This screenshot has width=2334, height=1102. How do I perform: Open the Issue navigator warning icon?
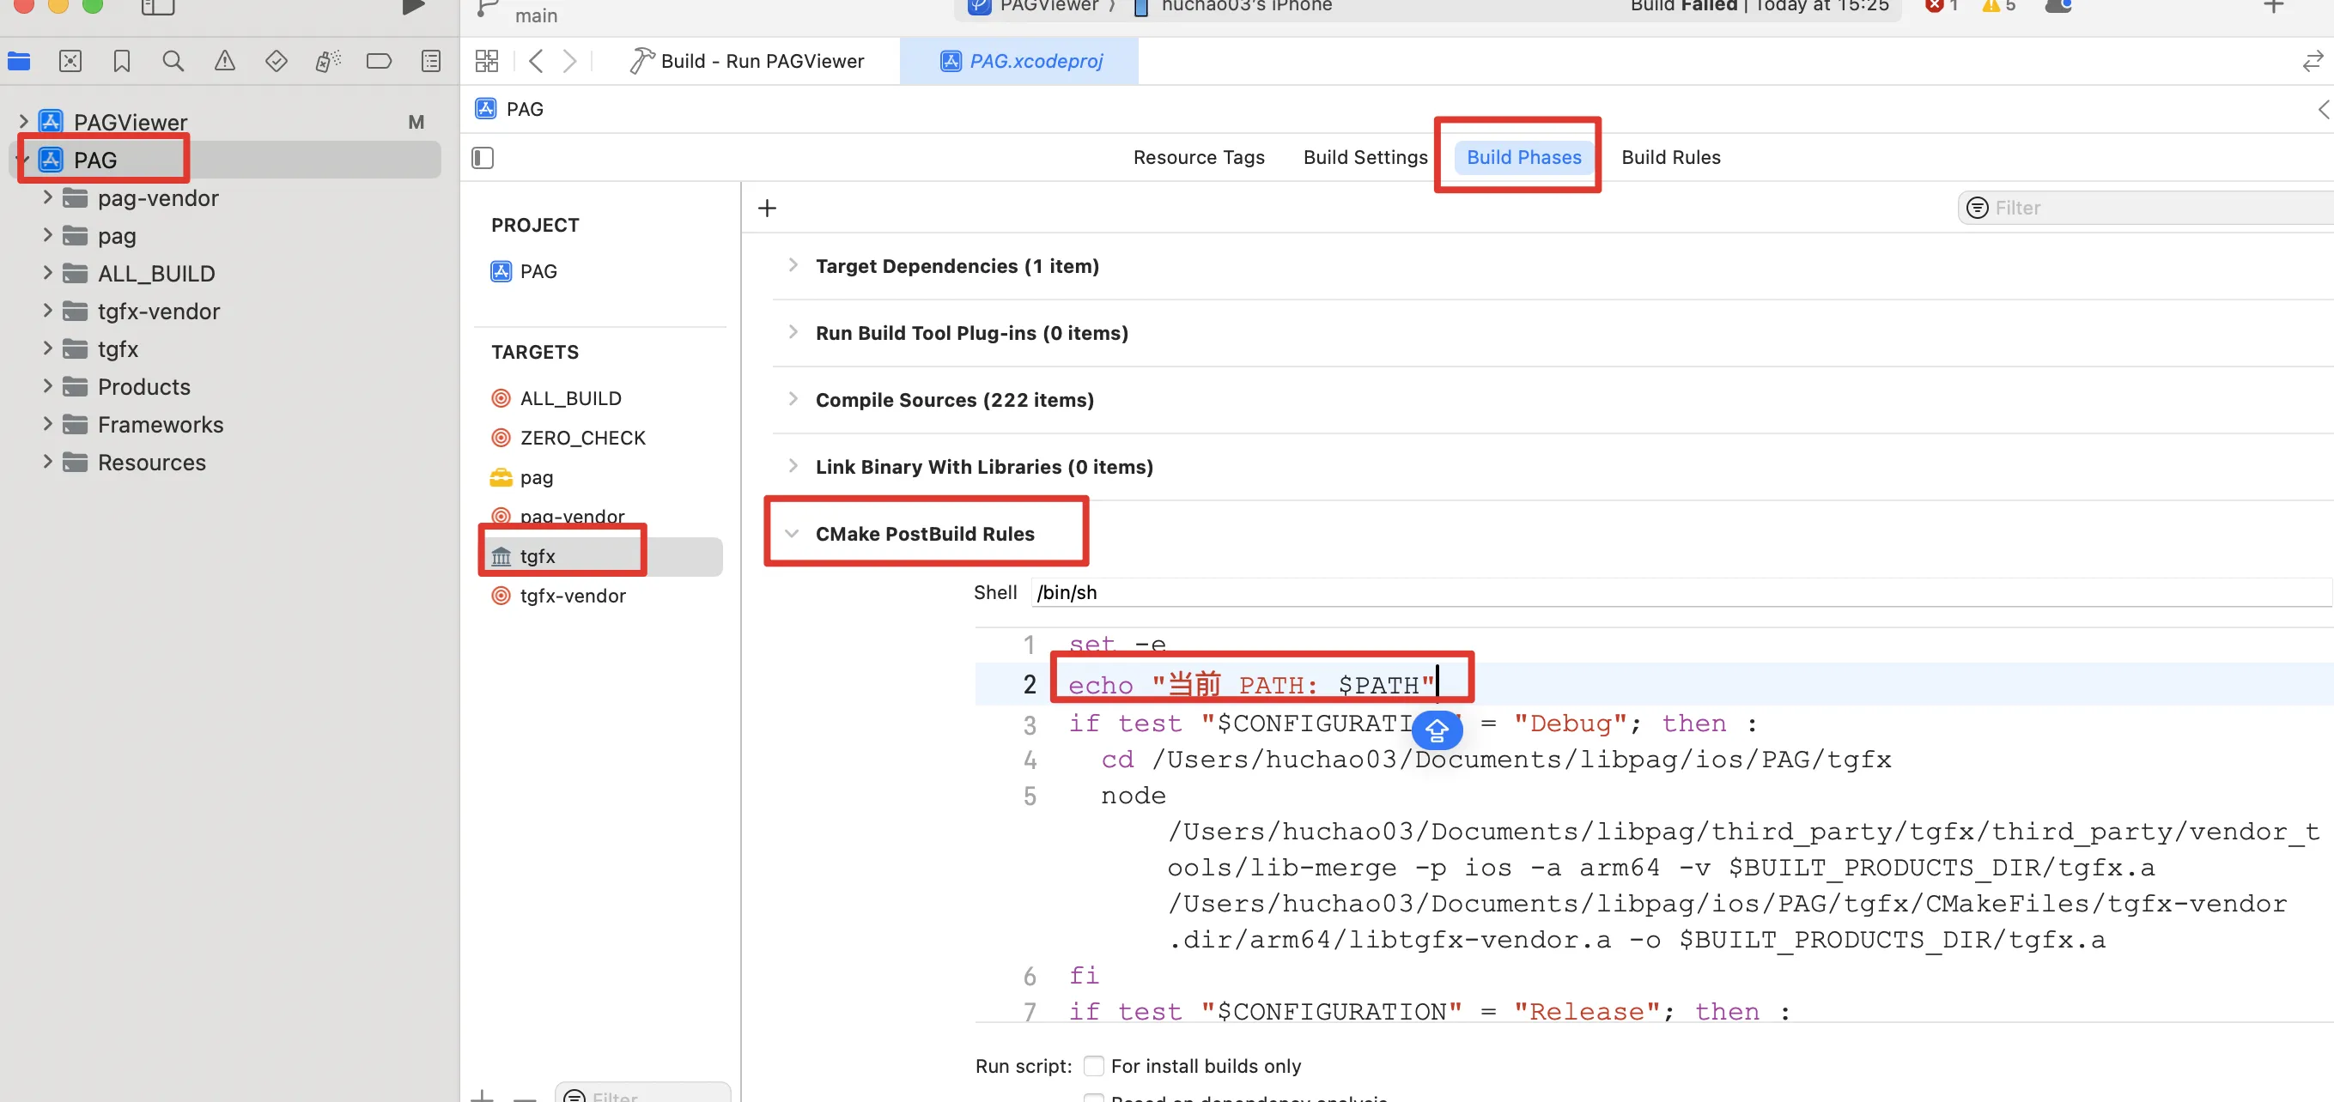(225, 62)
